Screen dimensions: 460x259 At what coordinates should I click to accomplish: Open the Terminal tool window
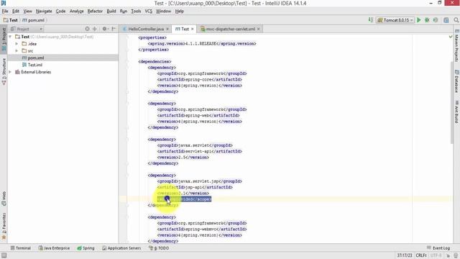point(21,248)
